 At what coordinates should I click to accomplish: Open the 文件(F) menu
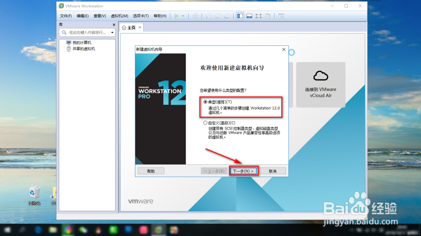point(66,16)
